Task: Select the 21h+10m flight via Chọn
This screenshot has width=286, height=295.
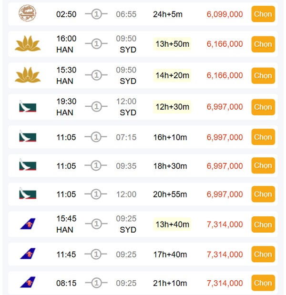Action: pos(263,283)
